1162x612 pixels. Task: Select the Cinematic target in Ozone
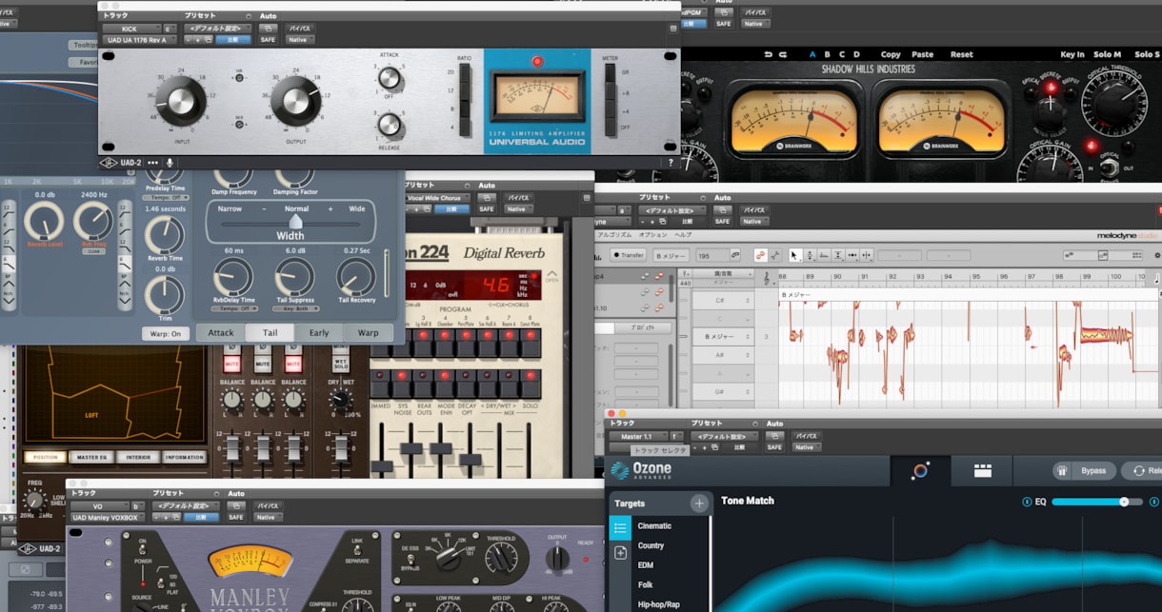click(654, 525)
